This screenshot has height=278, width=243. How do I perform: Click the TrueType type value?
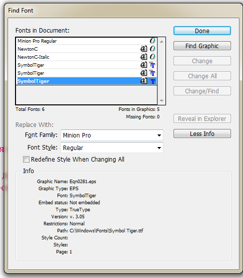tap(80, 210)
